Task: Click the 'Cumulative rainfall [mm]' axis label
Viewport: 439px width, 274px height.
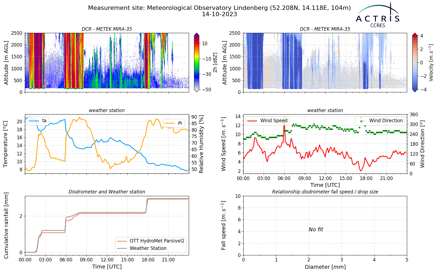Action: [x=6, y=226]
